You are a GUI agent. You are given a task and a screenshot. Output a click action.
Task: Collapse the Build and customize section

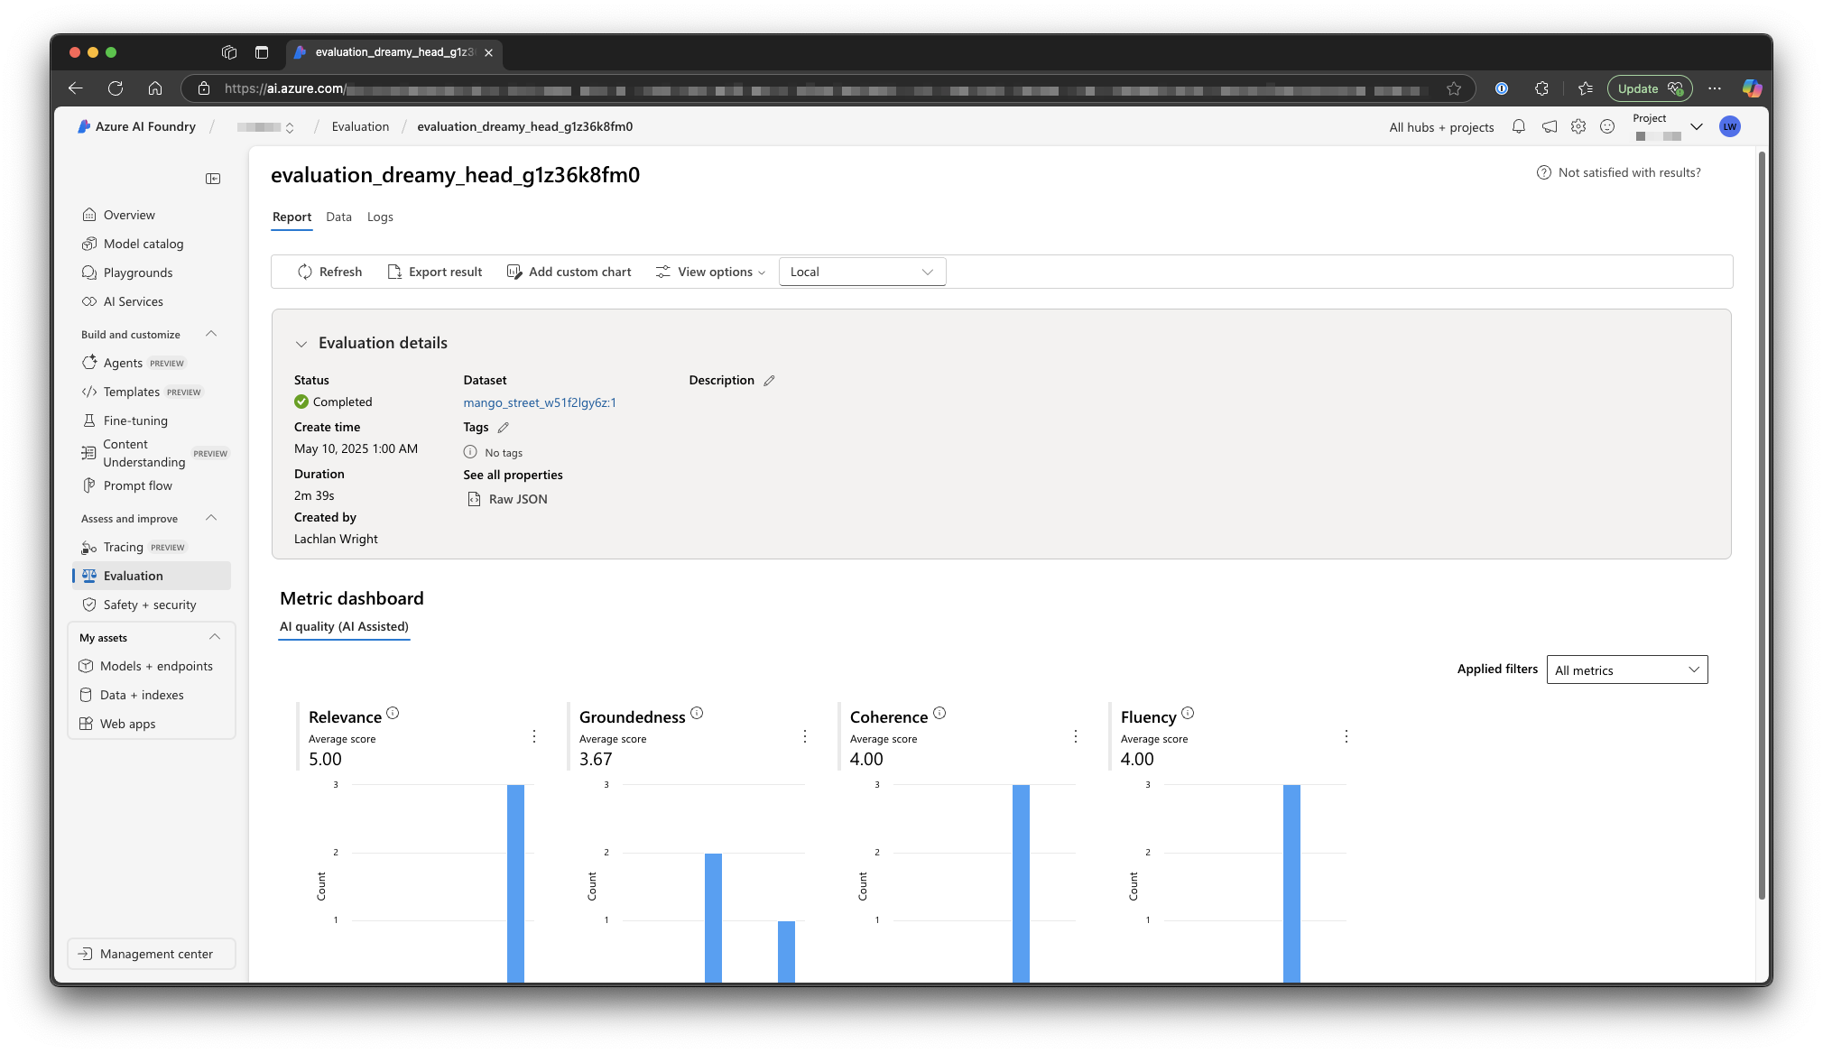click(211, 334)
